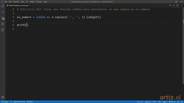This screenshot has width=184, height=103.
Task: Open the Go menu
Action: point(27,2)
